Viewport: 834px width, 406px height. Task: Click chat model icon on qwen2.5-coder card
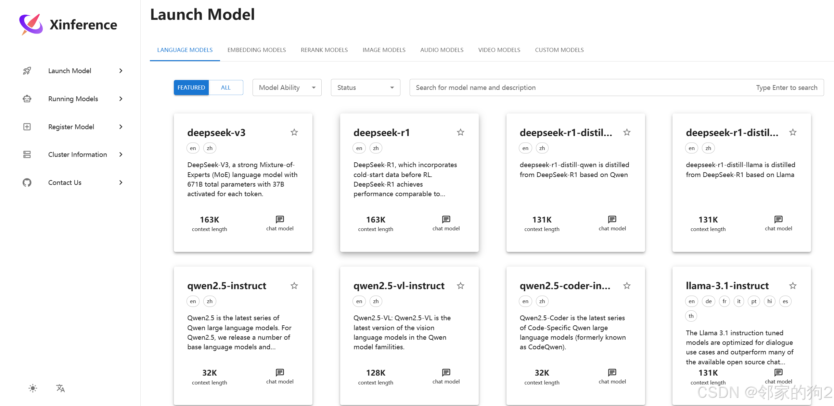[x=612, y=372]
